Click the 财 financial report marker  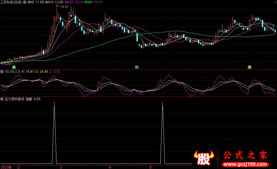pyautogui.click(x=137, y=66)
